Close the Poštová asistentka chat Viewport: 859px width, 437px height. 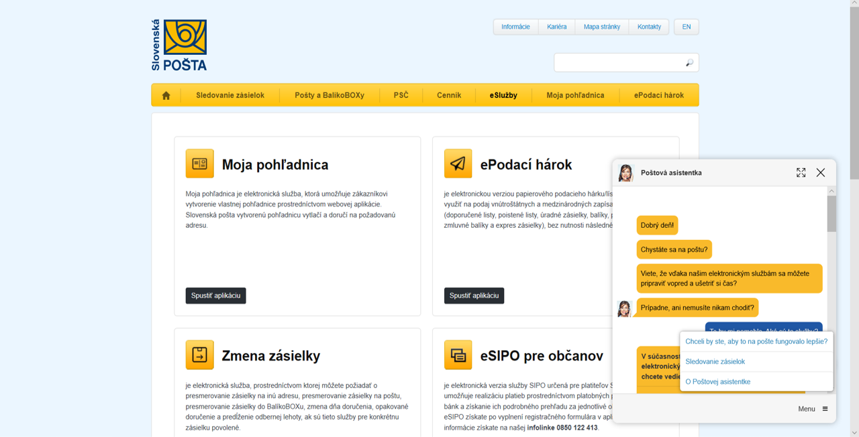[820, 173]
